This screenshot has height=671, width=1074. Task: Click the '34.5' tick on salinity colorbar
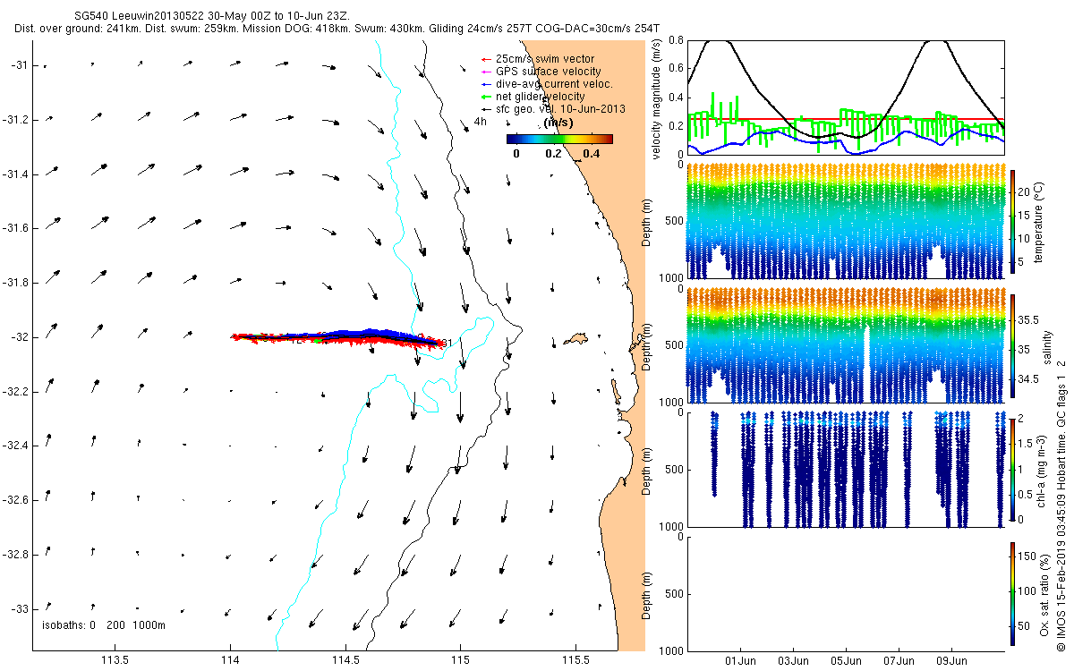tap(1027, 379)
